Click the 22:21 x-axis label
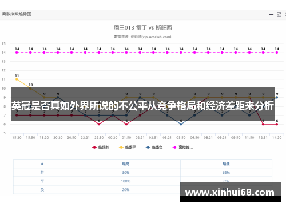 tap(85, 138)
